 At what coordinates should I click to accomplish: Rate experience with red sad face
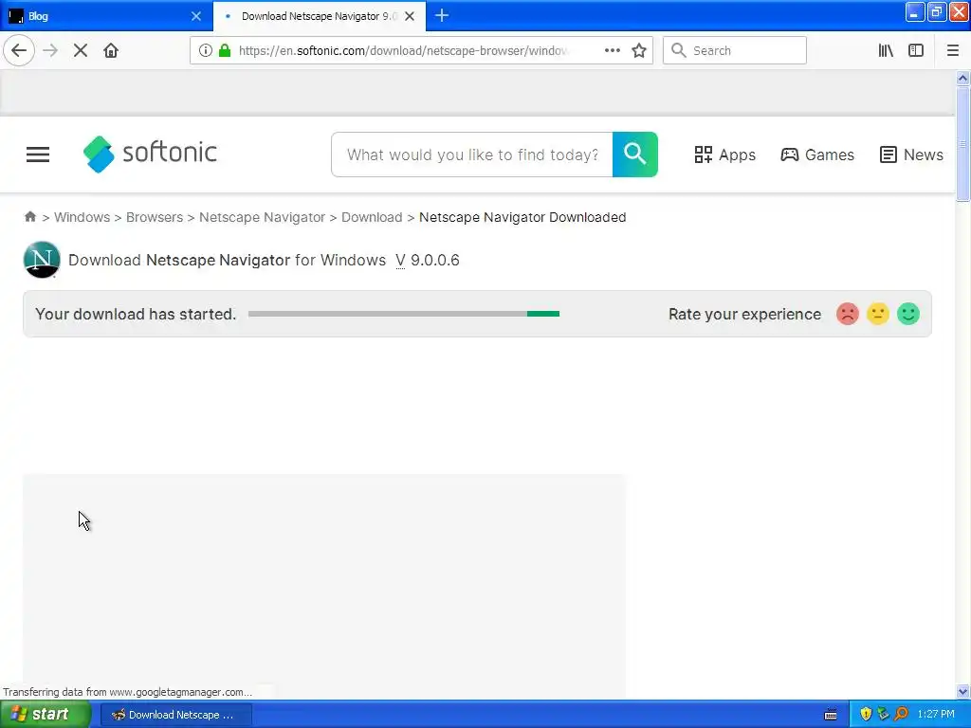click(848, 314)
